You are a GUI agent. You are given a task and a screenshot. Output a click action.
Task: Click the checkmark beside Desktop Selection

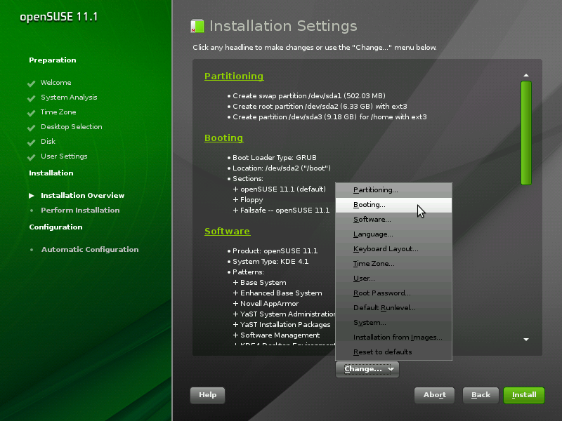pos(31,128)
